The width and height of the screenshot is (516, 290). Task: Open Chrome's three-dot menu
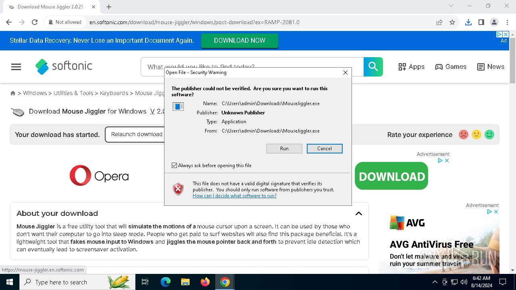[507, 22]
